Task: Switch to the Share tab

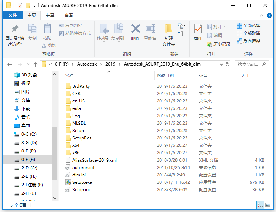Action: tap(50, 15)
